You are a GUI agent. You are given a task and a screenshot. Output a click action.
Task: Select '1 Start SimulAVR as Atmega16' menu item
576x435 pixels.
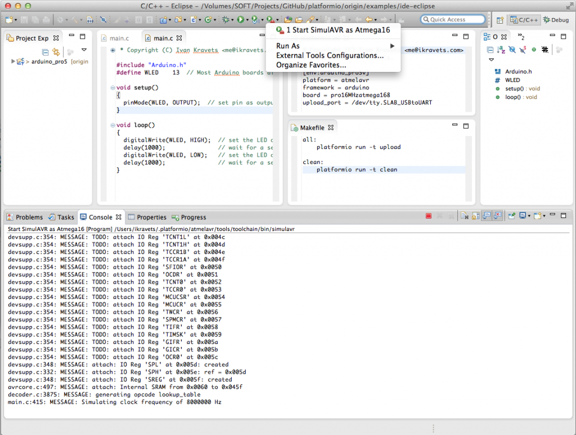(x=333, y=30)
